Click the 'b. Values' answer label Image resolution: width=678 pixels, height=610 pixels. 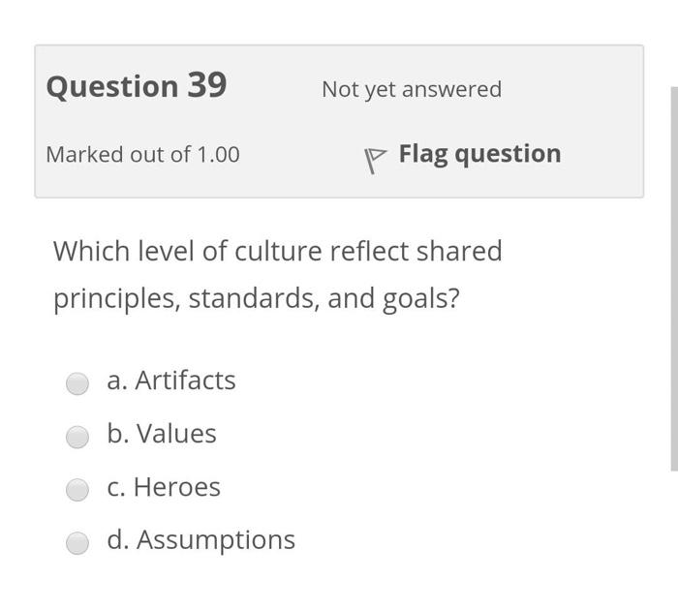click(x=162, y=434)
